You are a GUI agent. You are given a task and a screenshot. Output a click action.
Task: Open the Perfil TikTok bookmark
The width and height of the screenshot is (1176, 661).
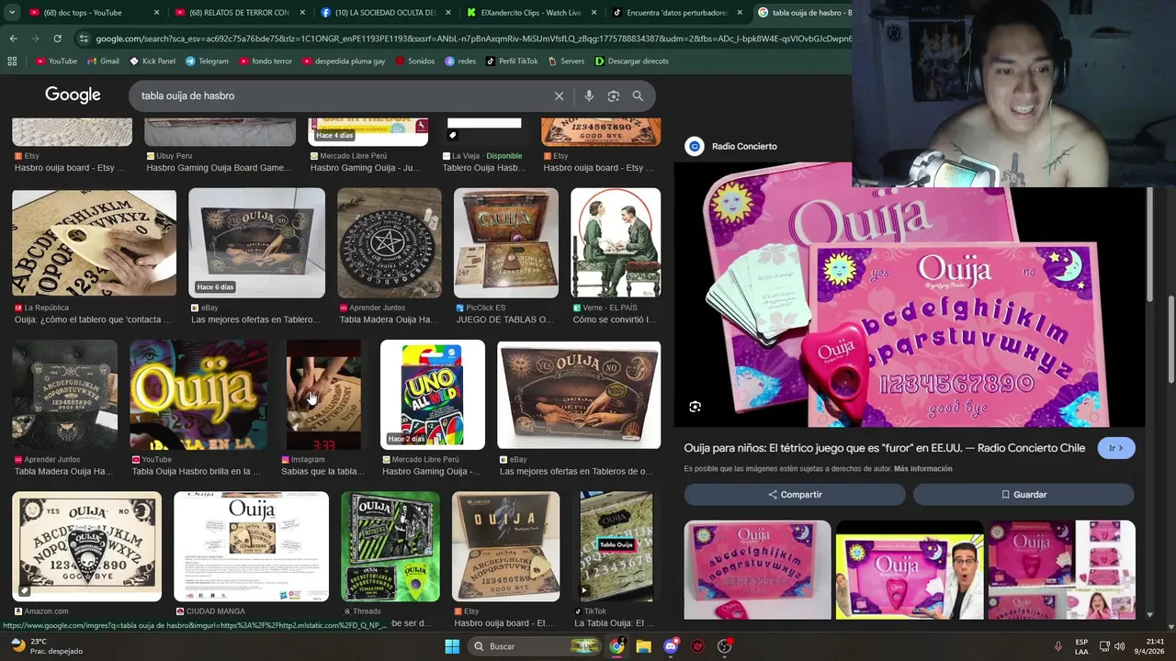[512, 62]
